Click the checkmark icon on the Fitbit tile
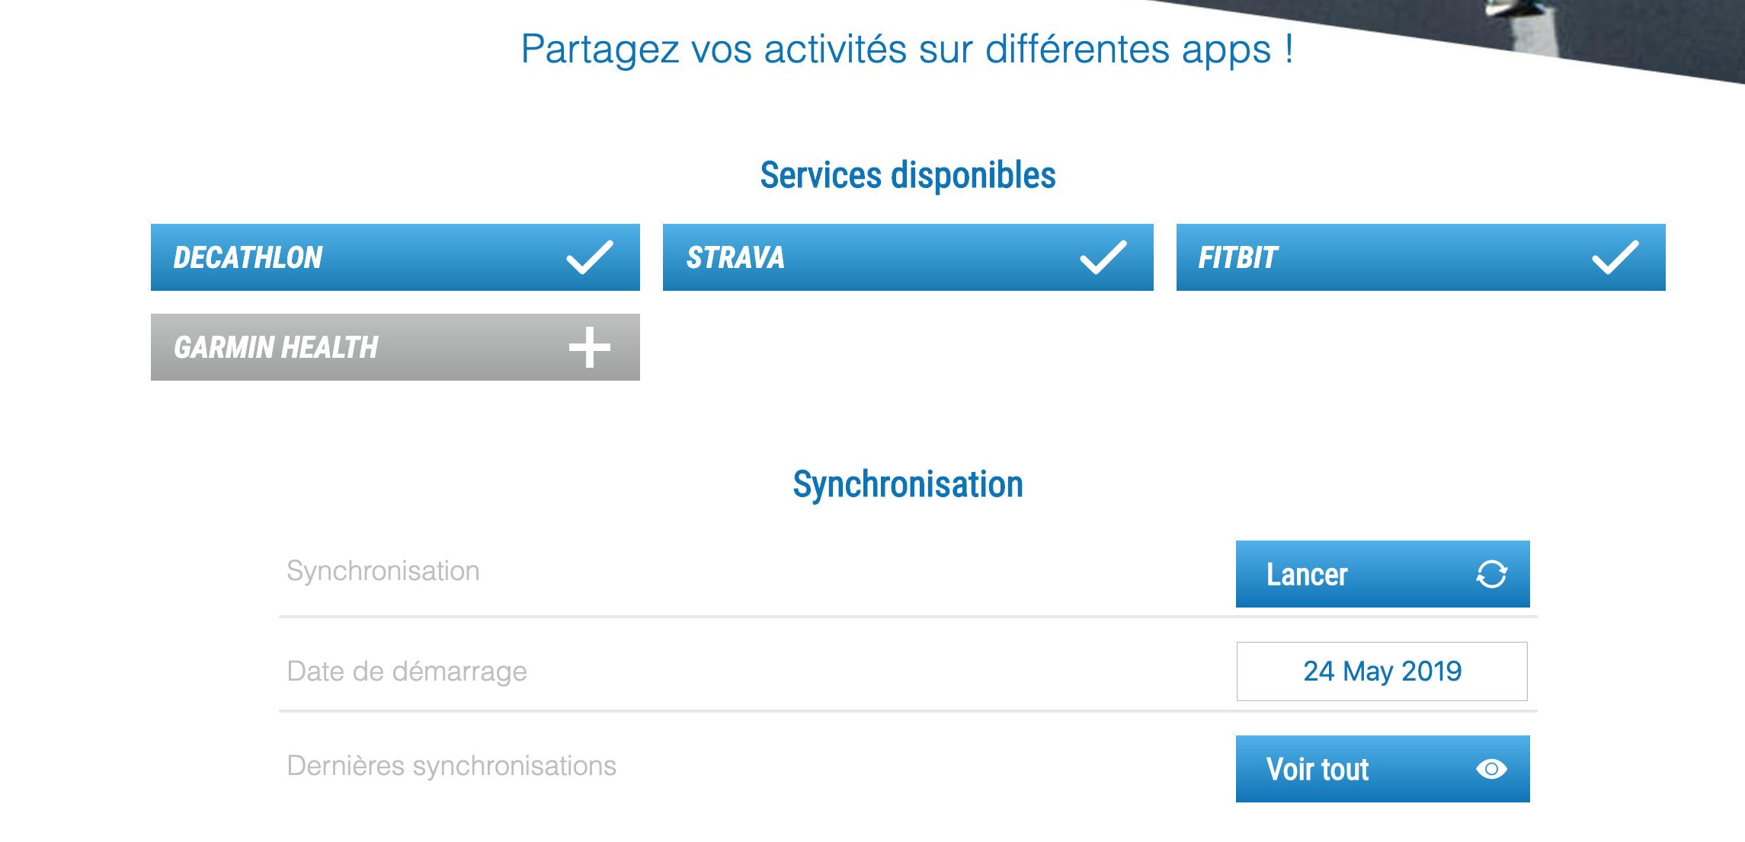 pyautogui.click(x=1615, y=257)
